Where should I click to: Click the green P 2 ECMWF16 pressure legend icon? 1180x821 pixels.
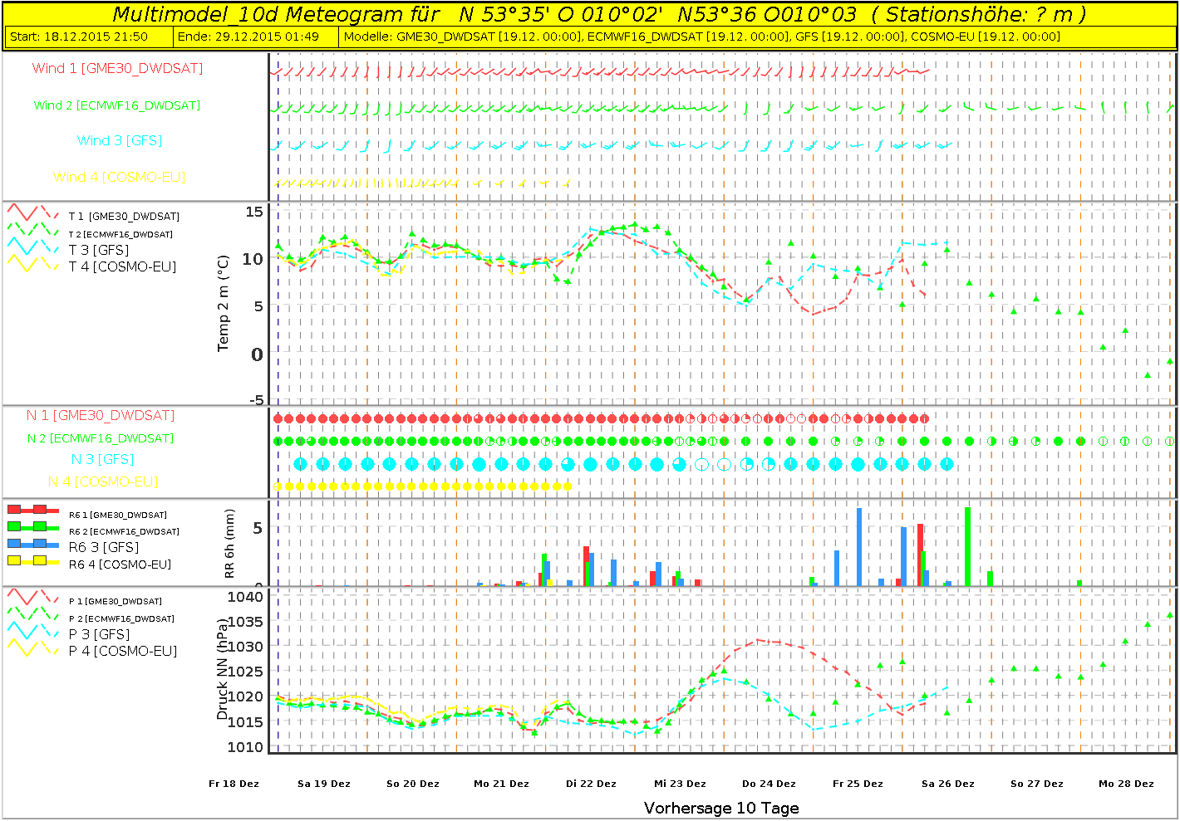pyautogui.click(x=33, y=614)
